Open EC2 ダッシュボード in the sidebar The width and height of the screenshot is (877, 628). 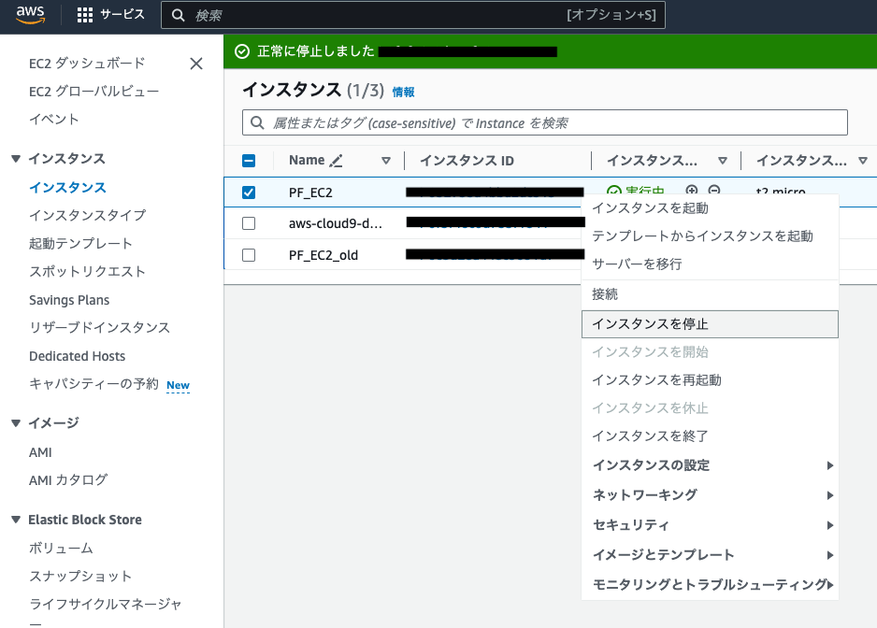click(x=87, y=64)
